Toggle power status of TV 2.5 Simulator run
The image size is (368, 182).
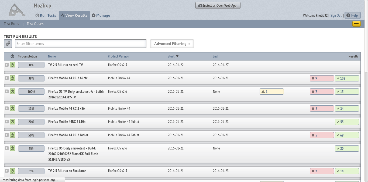point(12,171)
